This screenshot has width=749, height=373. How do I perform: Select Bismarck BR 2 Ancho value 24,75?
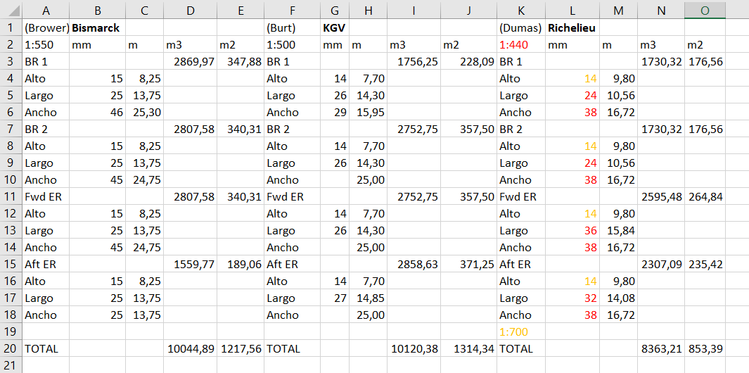(144, 179)
